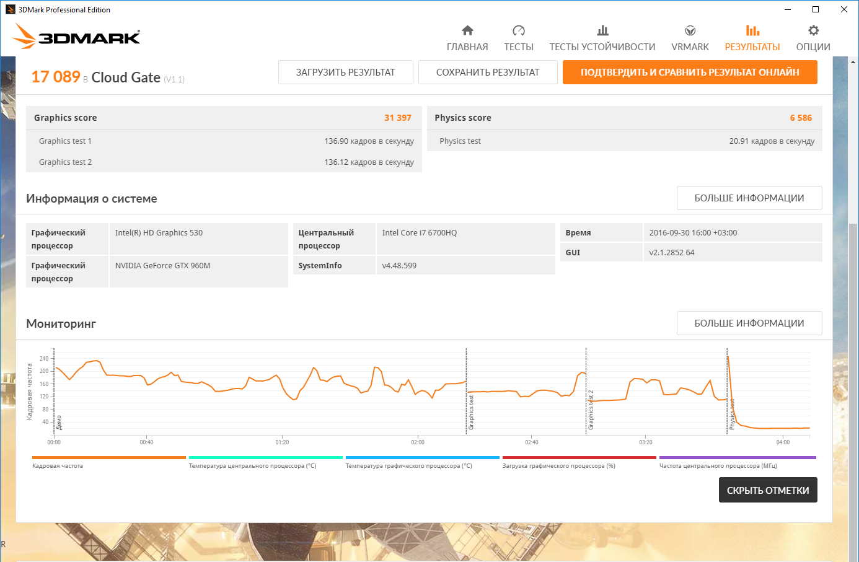Select the GPU load red legend bar
Image resolution: width=859 pixels, height=562 pixels.
(x=579, y=457)
